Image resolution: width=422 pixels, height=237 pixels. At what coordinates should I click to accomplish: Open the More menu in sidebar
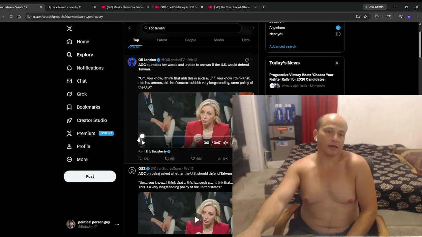pos(77,159)
